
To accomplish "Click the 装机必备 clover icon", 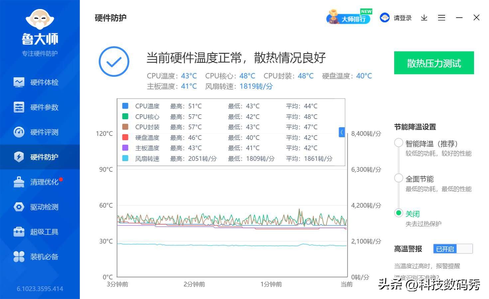I will [19, 256].
